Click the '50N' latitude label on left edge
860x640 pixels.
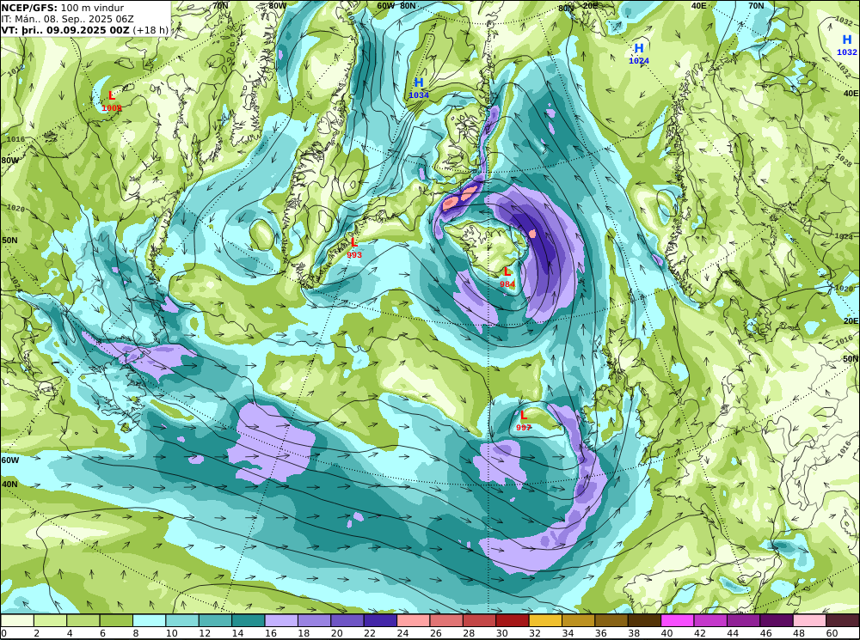(9, 240)
